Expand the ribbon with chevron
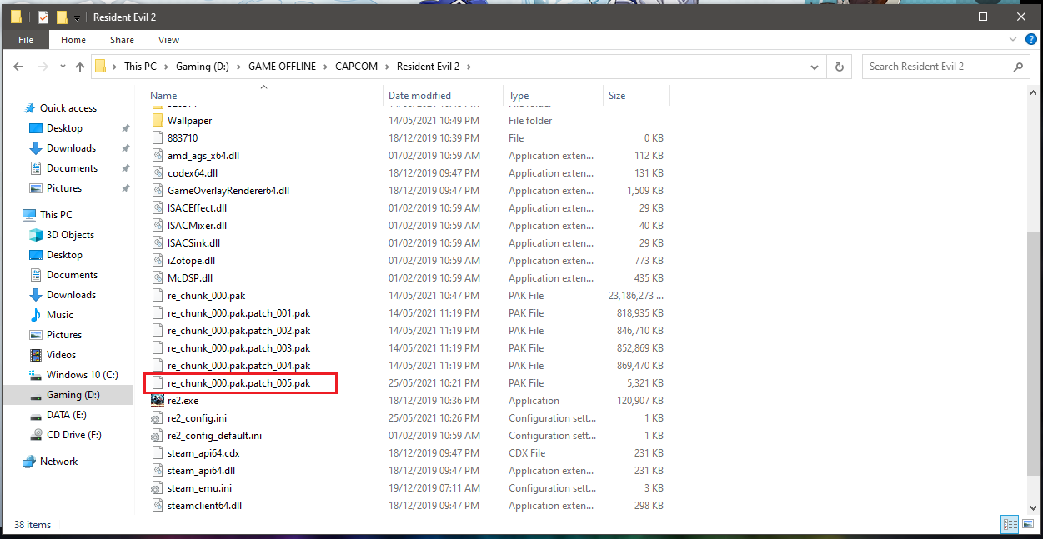 (1012, 40)
